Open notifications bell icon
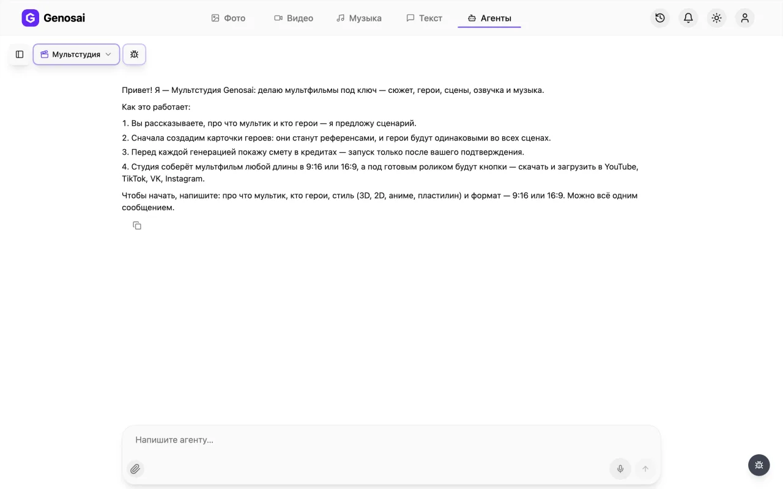Image resolution: width=783 pixels, height=489 pixels. 688,18
